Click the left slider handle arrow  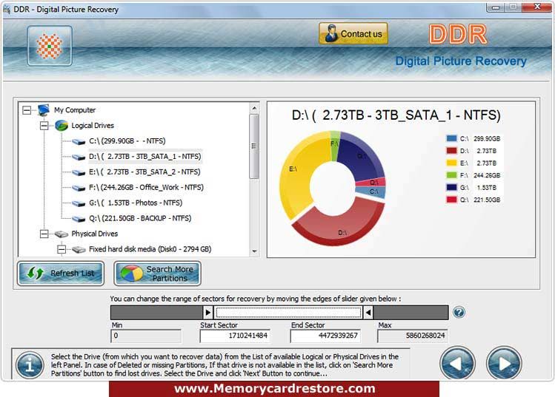tap(207, 313)
